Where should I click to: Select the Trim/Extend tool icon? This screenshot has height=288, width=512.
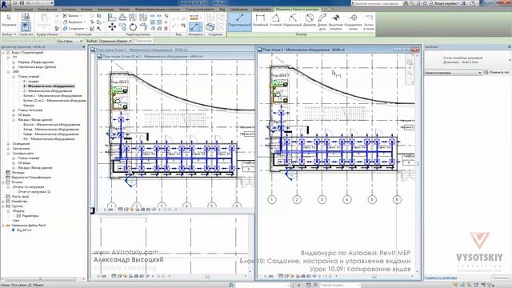[143, 26]
